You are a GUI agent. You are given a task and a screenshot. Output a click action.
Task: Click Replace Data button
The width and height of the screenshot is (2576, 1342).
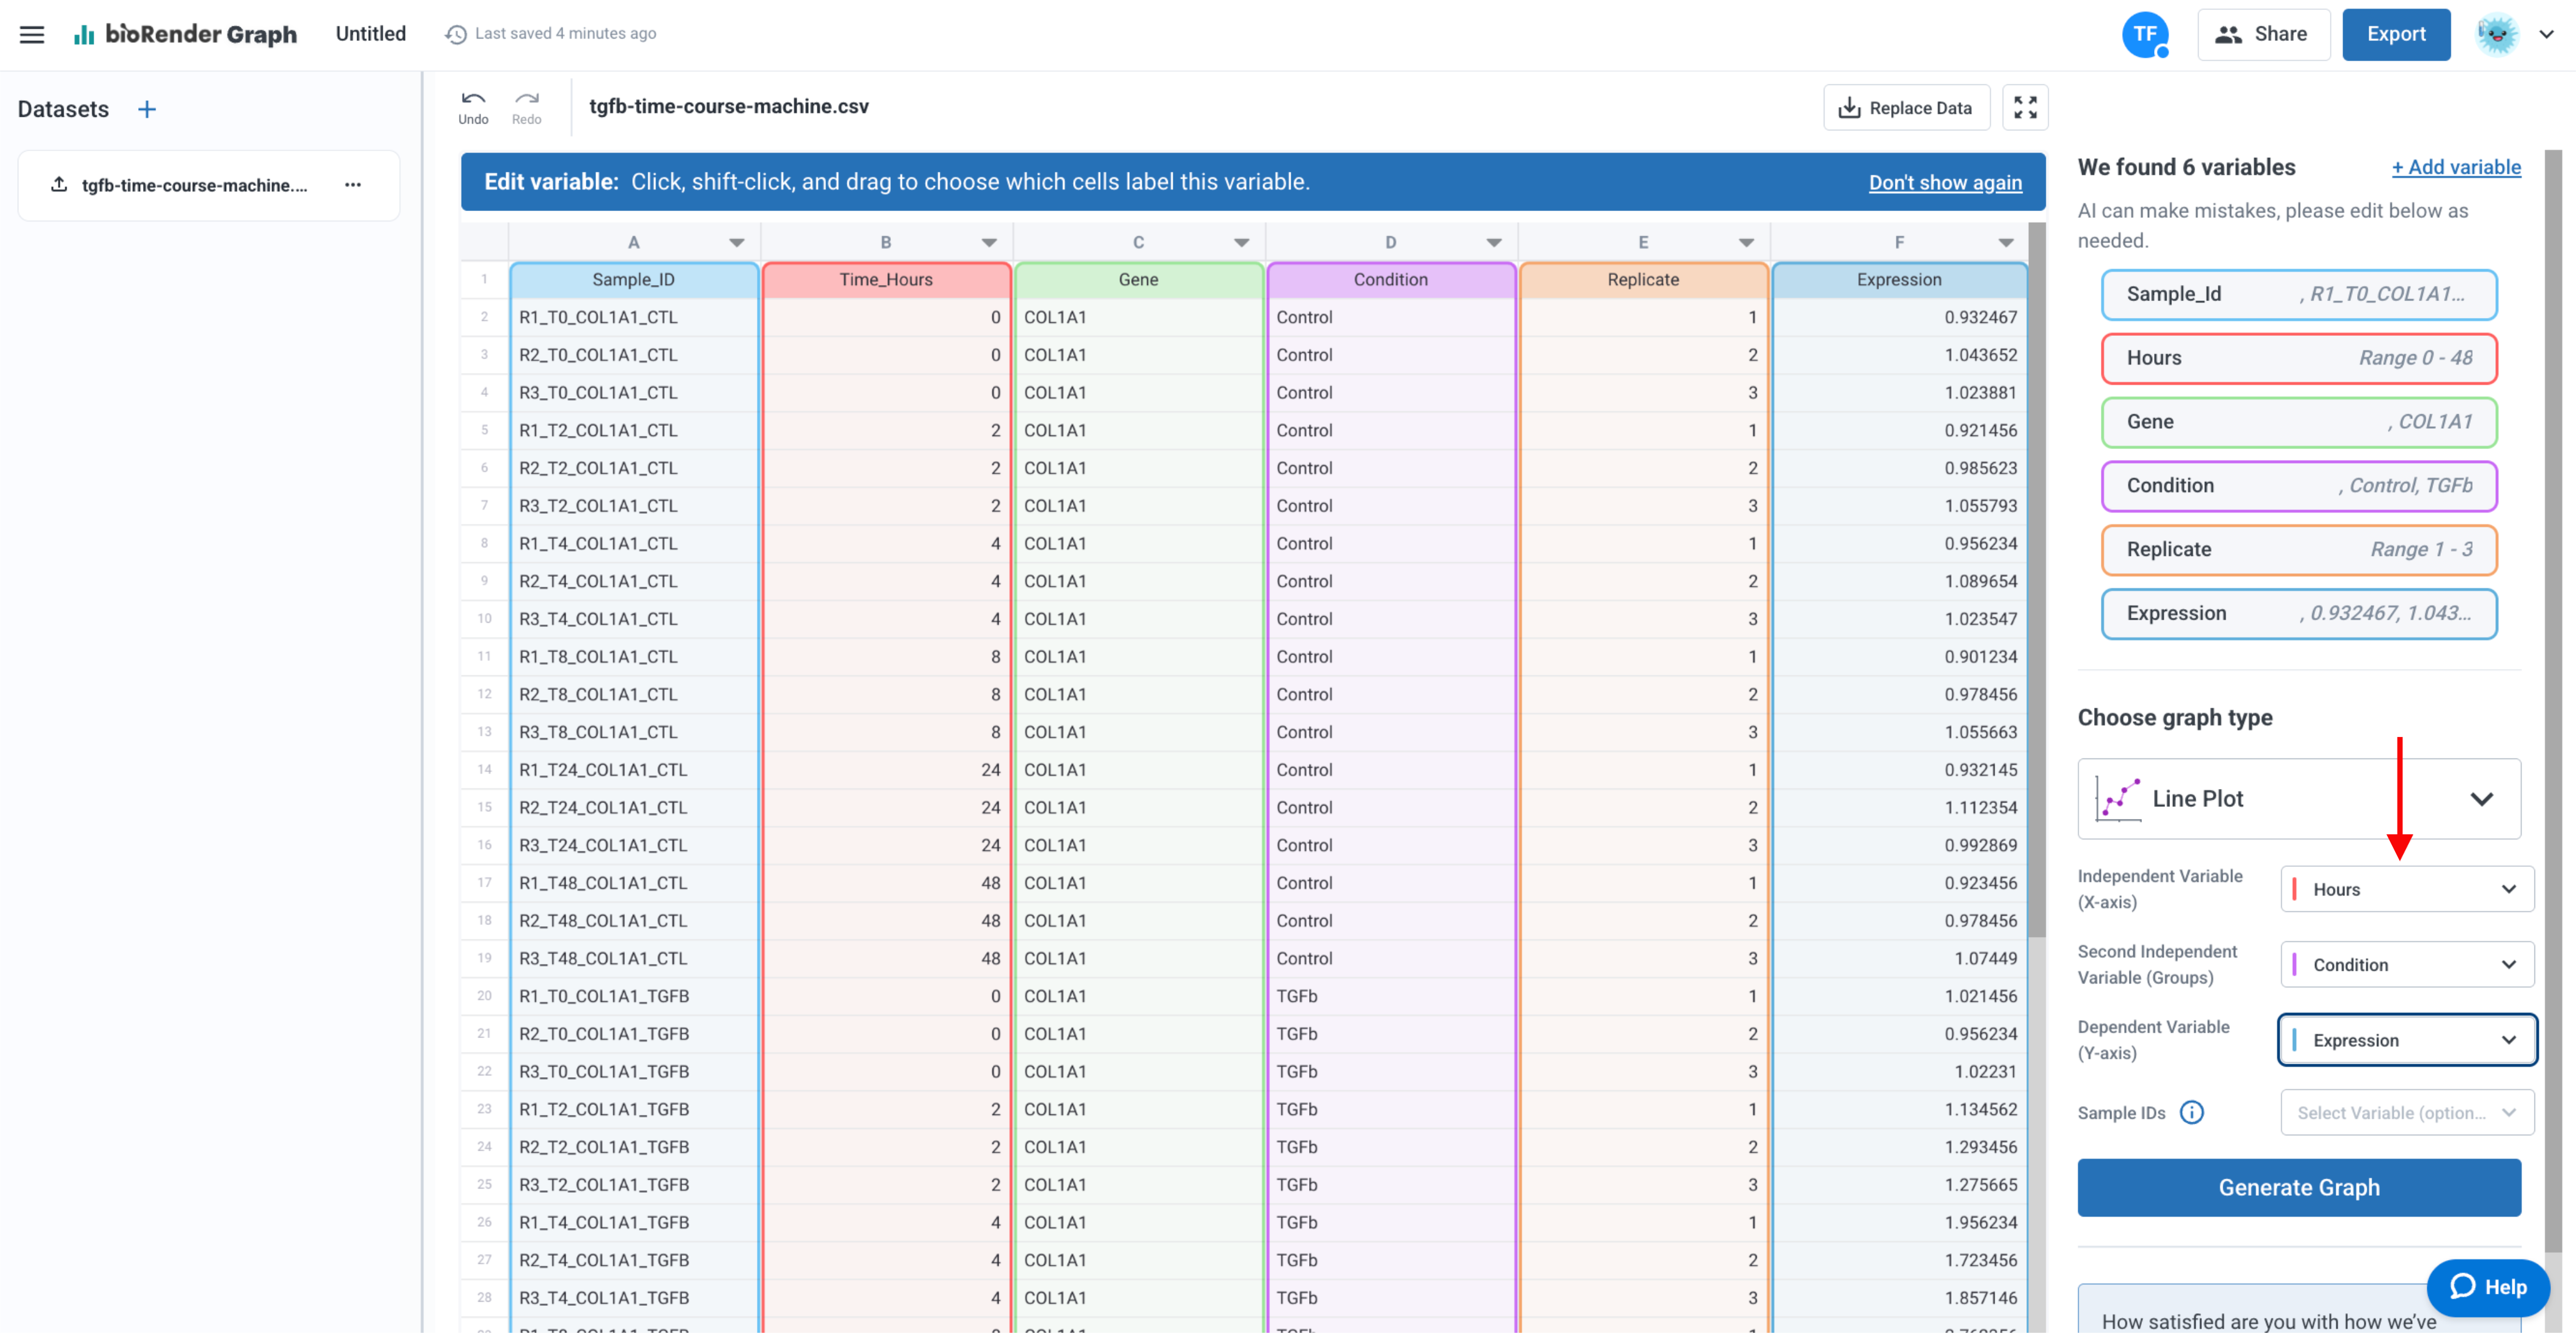click(x=1906, y=107)
